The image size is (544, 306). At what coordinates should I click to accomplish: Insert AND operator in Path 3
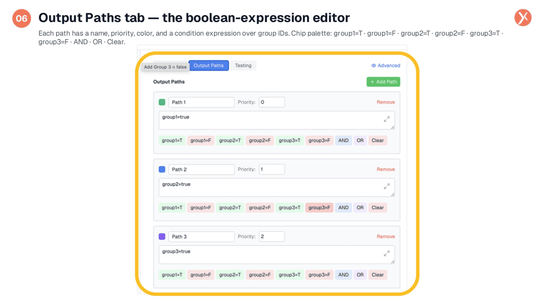click(x=343, y=275)
